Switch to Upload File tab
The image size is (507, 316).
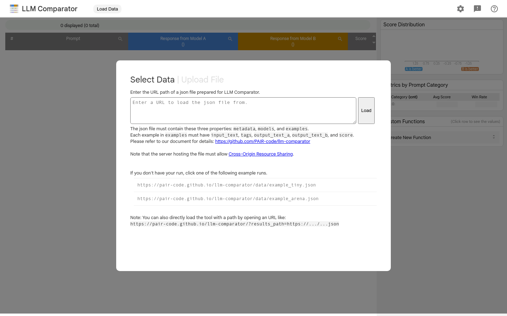tap(202, 80)
